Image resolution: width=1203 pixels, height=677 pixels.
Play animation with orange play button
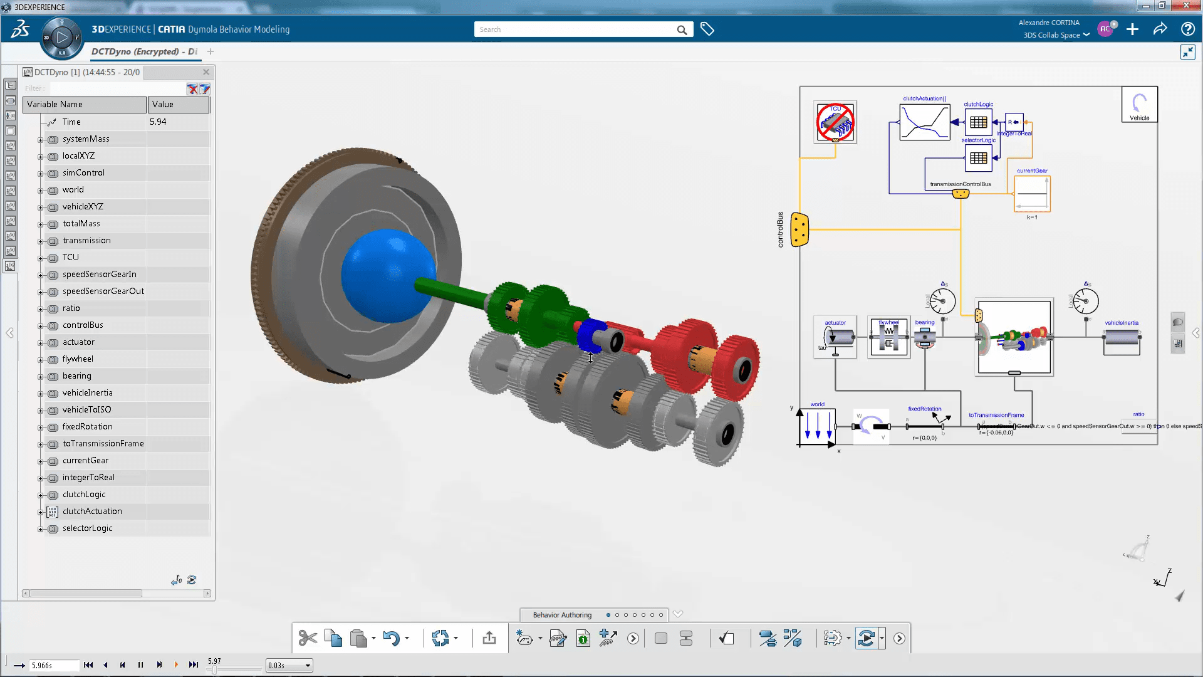point(176,665)
